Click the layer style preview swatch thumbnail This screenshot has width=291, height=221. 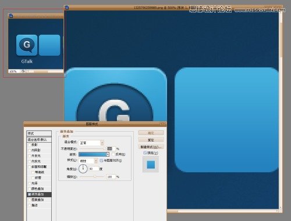click(151, 165)
